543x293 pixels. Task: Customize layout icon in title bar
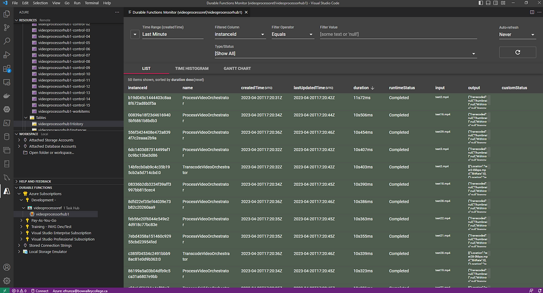click(503, 3)
